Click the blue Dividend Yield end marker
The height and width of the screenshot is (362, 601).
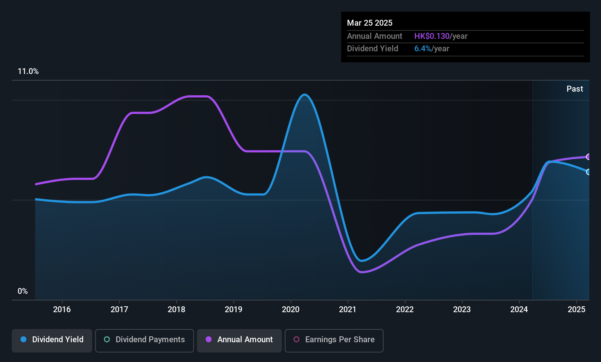(x=589, y=172)
